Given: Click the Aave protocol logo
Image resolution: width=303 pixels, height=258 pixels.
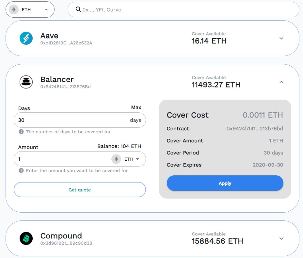Looking at the screenshot, I should (26, 38).
